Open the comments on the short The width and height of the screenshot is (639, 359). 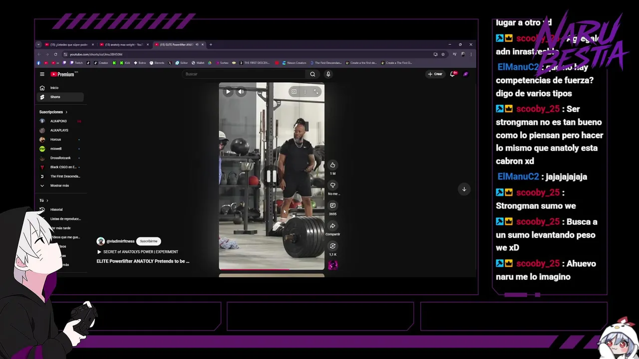[332, 205]
